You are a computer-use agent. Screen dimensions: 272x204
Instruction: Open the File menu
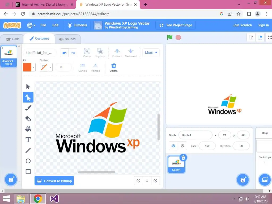[x=43, y=25]
